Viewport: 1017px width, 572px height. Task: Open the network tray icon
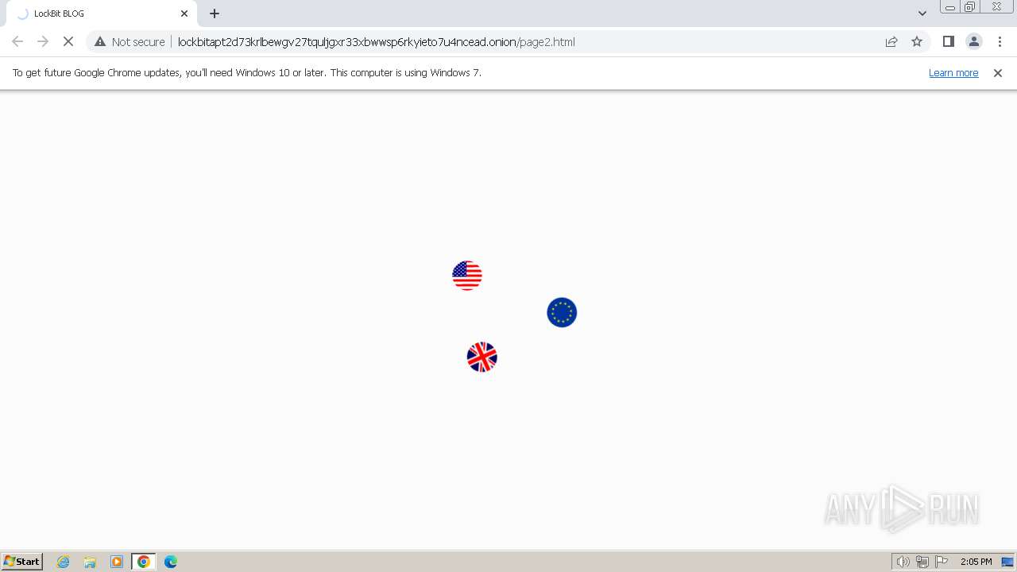(922, 562)
